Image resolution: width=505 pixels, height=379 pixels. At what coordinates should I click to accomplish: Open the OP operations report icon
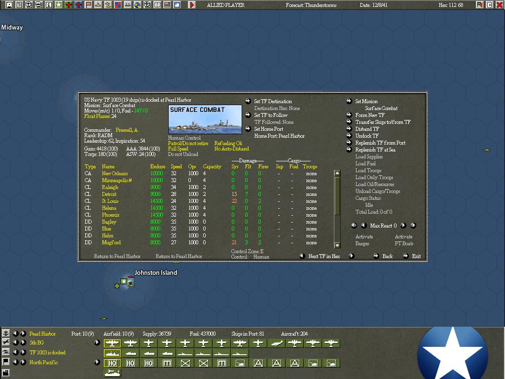coord(157,5)
